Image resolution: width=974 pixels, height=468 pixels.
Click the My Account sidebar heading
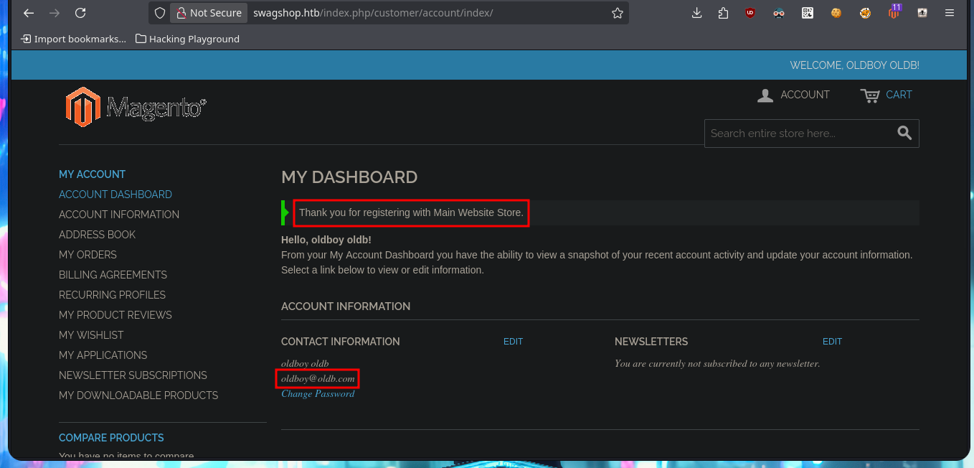pyautogui.click(x=92, y=174)
